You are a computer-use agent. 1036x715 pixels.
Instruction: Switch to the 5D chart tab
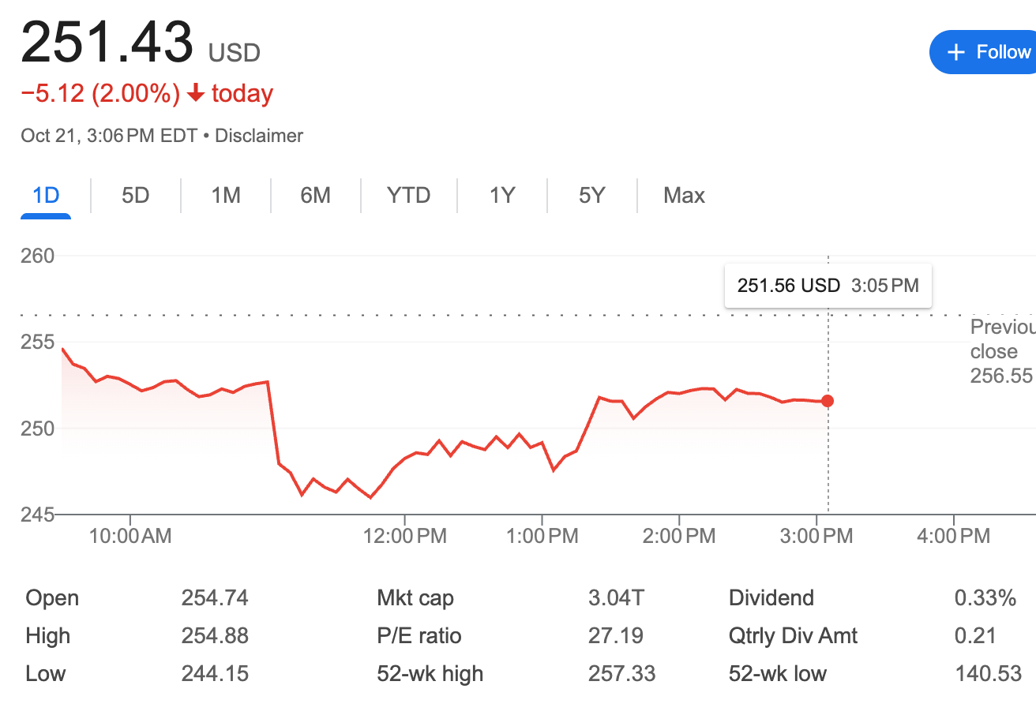pyautogui.click(x=135, y=195)
